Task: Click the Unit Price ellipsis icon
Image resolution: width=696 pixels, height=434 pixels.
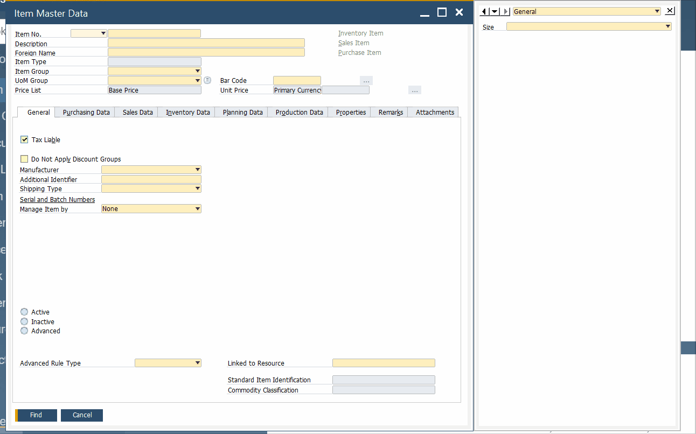Action: 414,90
